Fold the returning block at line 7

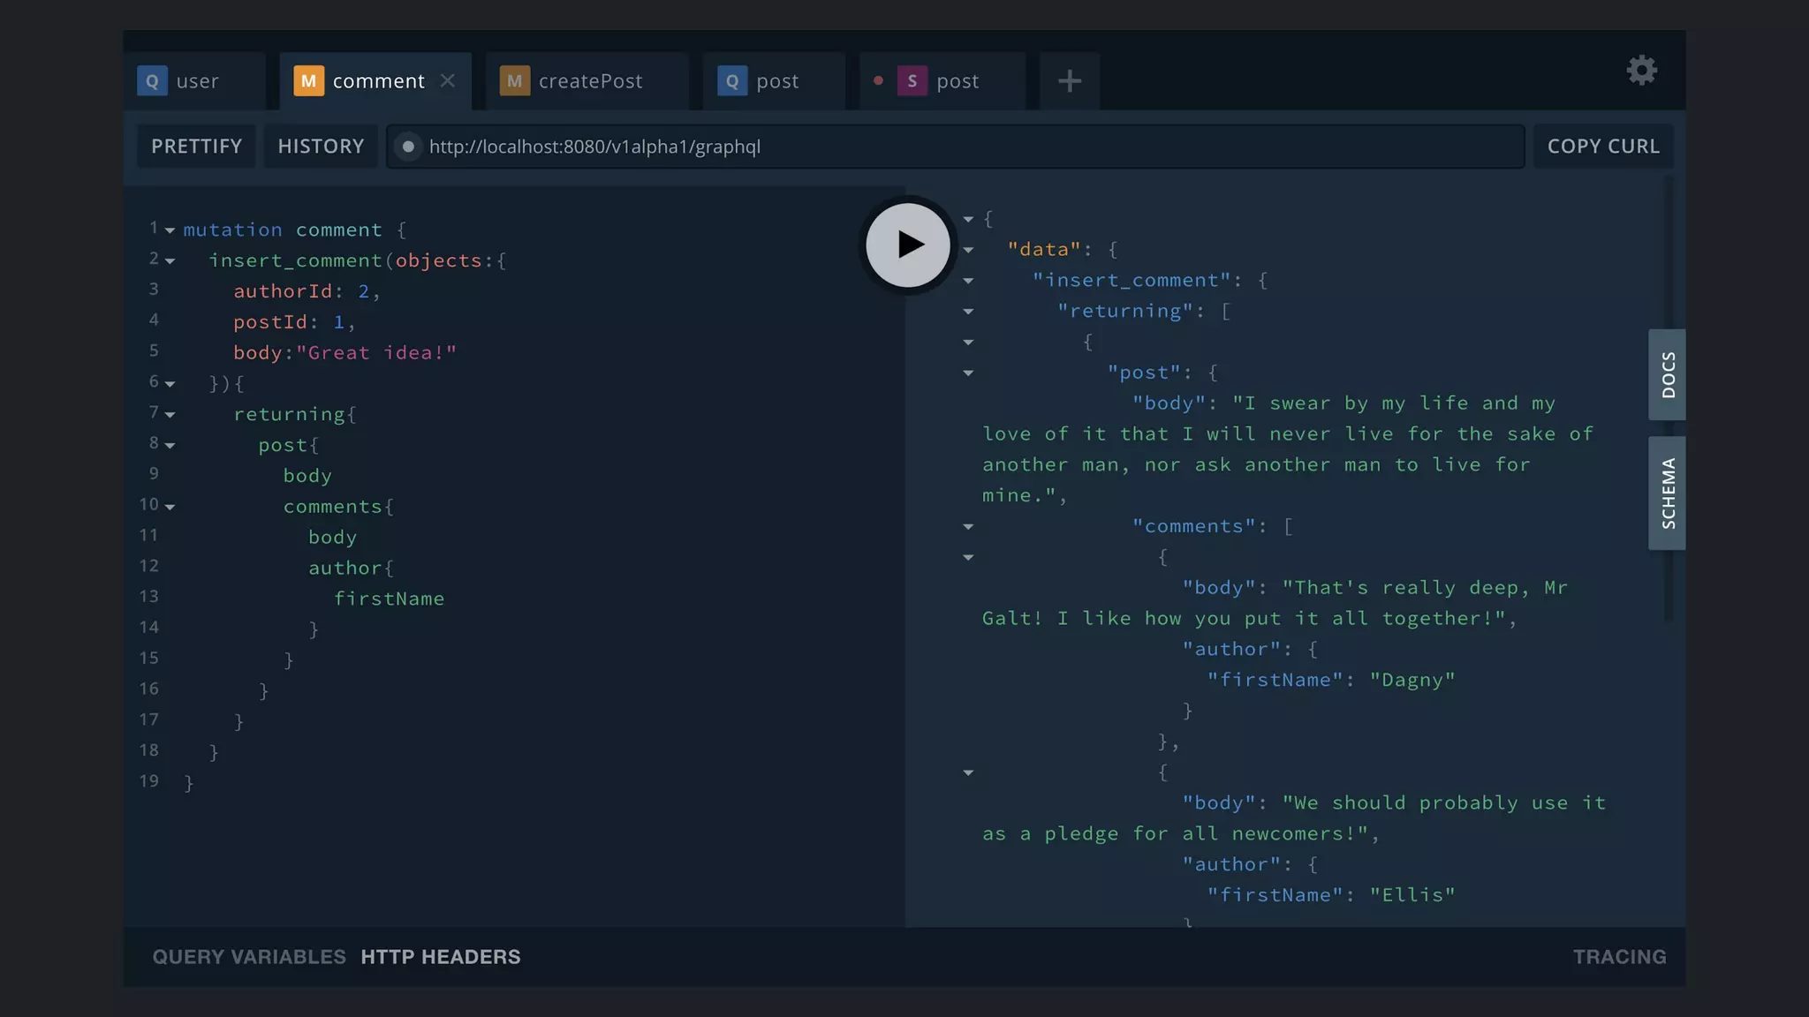click(170, 415)
